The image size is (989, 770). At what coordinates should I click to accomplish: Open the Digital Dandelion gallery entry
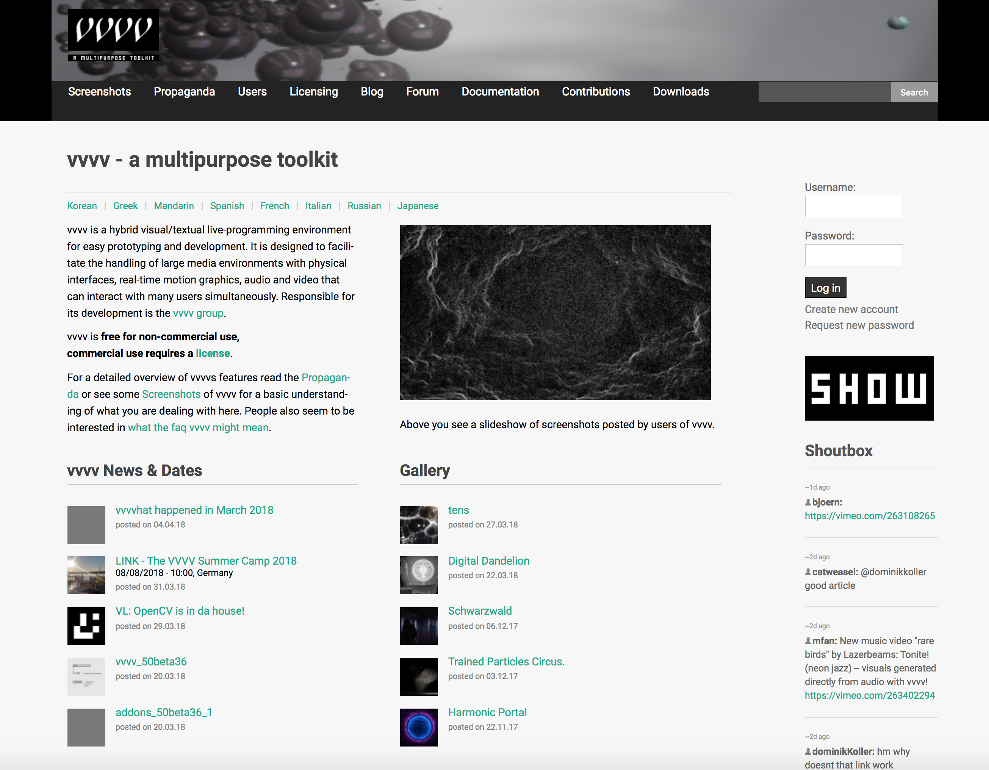(488, 561)
